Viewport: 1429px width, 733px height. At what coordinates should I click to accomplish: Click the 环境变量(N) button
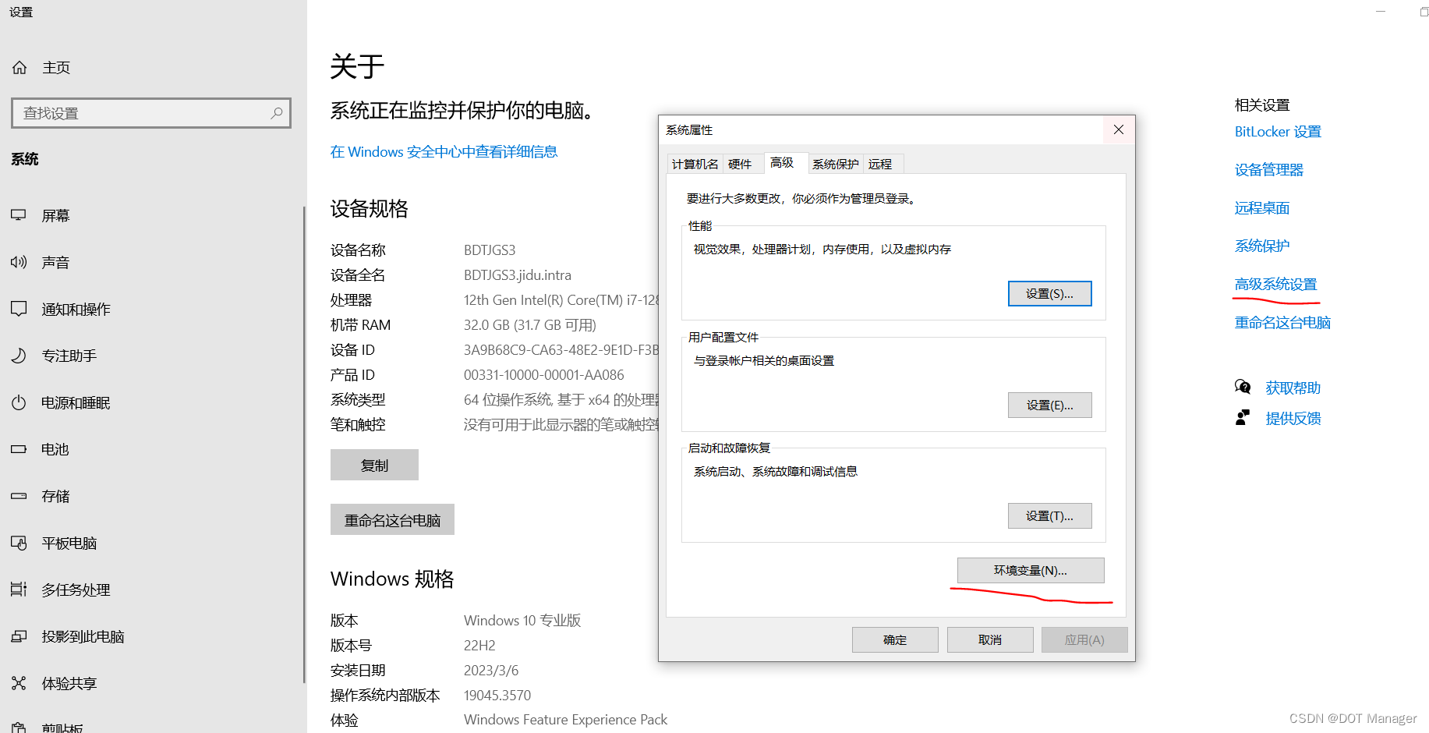click(1030, 570)
